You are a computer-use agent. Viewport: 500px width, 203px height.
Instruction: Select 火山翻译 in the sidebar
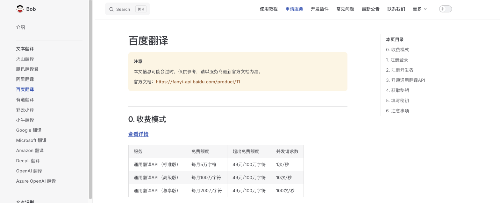25,59
